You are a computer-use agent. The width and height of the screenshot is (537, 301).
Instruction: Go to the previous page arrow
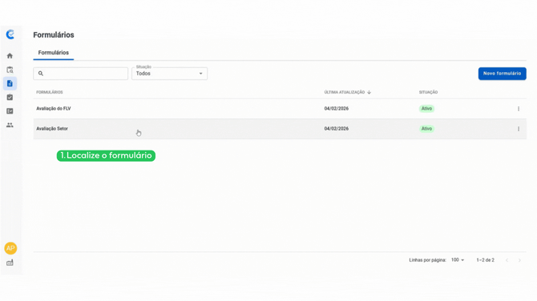(x=507, y=260)
